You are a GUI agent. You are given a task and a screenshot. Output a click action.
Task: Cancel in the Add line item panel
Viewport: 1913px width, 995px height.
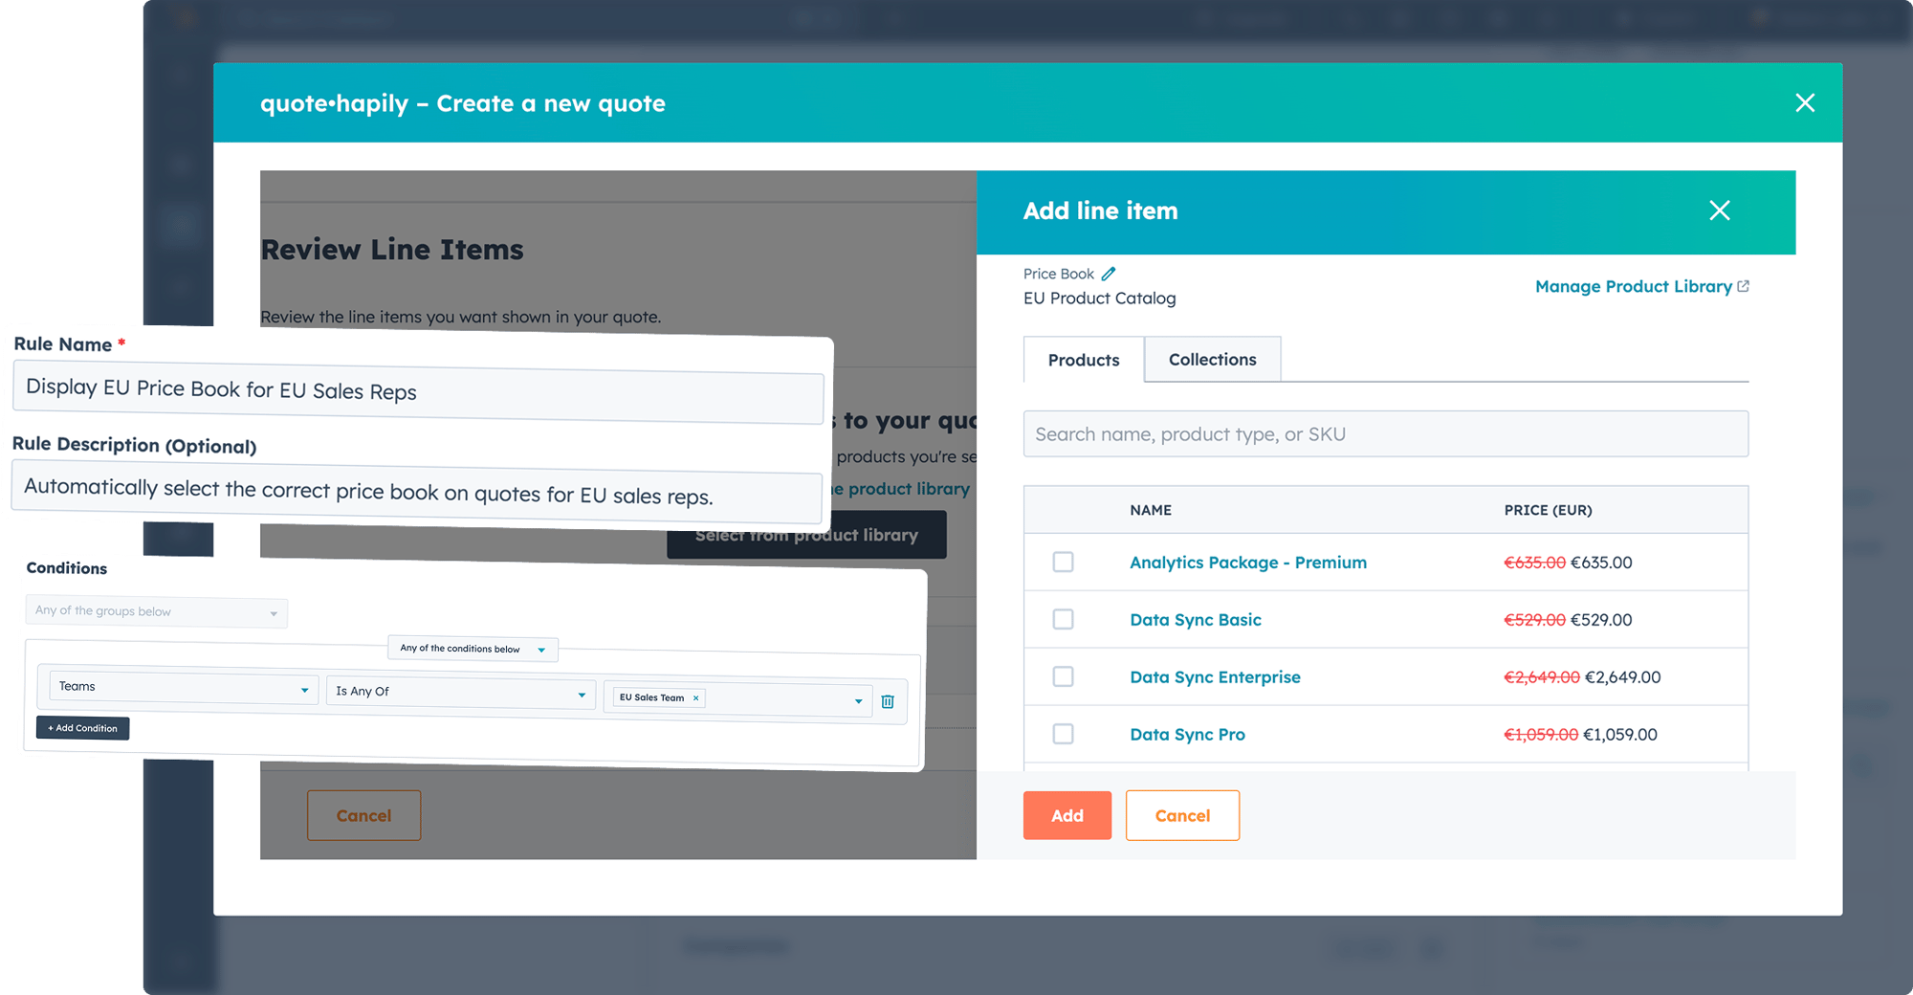point(1182,815)
